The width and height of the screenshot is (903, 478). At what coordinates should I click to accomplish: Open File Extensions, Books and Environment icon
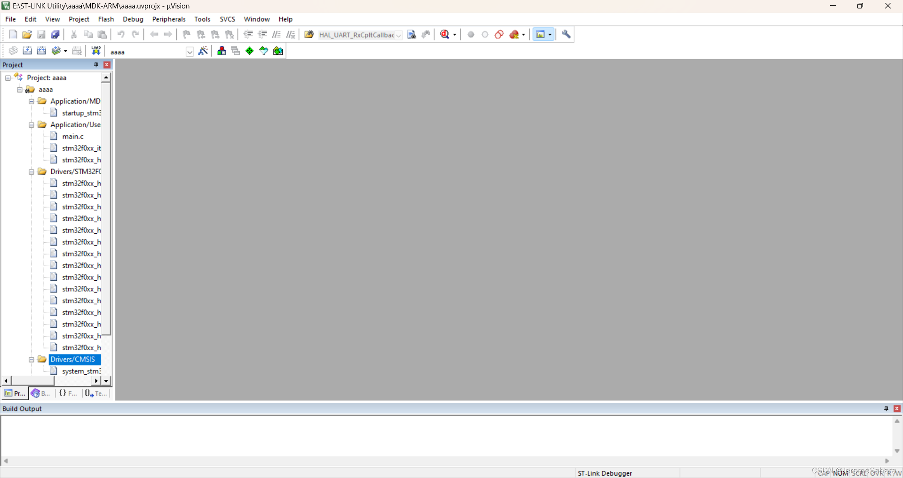tap(222, 51)
